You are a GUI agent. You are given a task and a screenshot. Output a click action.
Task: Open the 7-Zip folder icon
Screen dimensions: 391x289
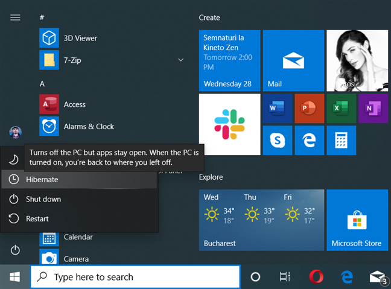coord(49,60)
